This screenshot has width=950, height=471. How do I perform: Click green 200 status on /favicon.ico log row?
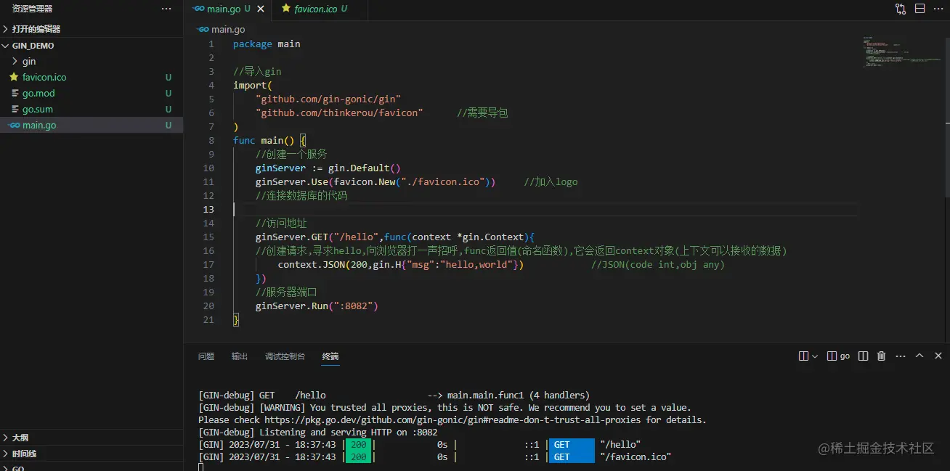pyautogui.click(x=358, y=456)
